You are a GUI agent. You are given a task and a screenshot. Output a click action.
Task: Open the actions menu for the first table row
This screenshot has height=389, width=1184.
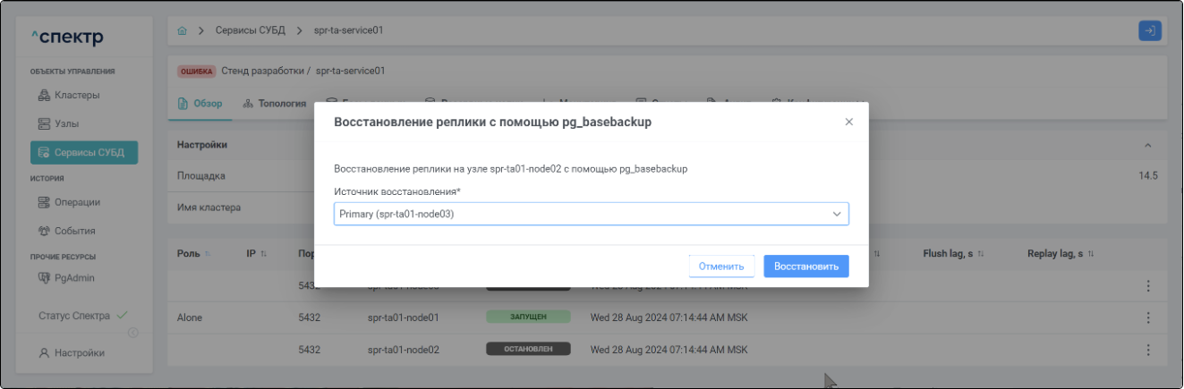(x=1148, y=286)
